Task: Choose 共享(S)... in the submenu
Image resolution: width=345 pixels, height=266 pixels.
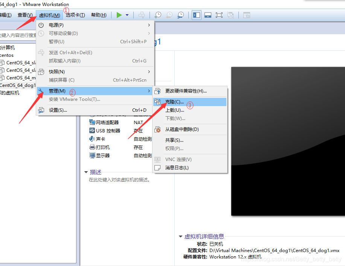Action: pyautogui.click(x=190, y=140)
